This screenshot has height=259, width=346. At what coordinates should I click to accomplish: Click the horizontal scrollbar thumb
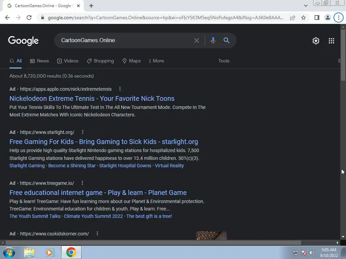[153, 243]
